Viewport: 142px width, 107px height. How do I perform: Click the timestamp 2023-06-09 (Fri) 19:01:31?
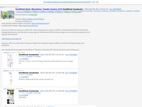coord(96,9)
